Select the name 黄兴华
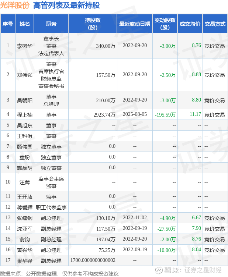The height and width of the screenshot is (277, 228). (x=25, y=250)
